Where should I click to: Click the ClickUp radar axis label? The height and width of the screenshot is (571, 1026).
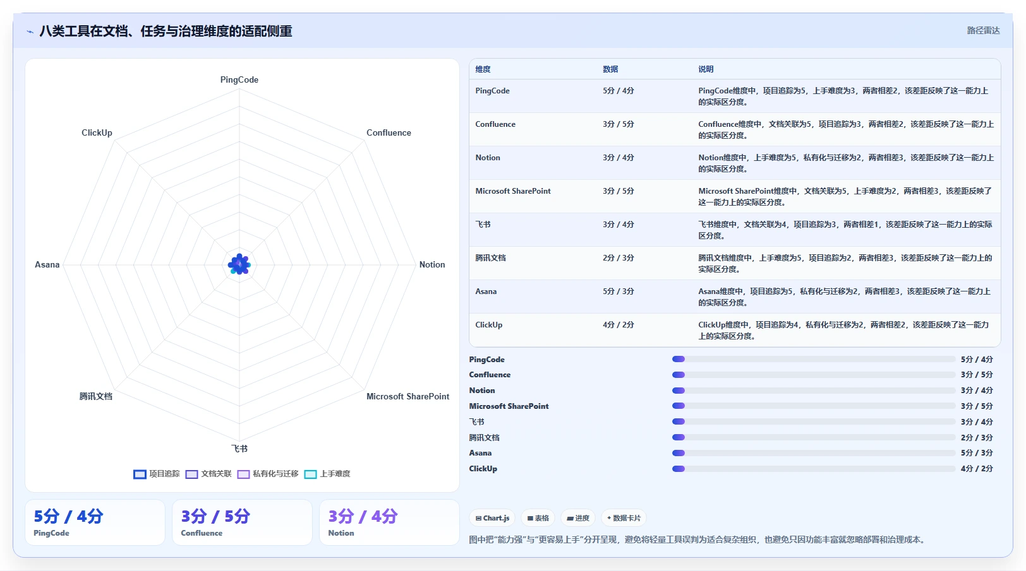point(97,133)
